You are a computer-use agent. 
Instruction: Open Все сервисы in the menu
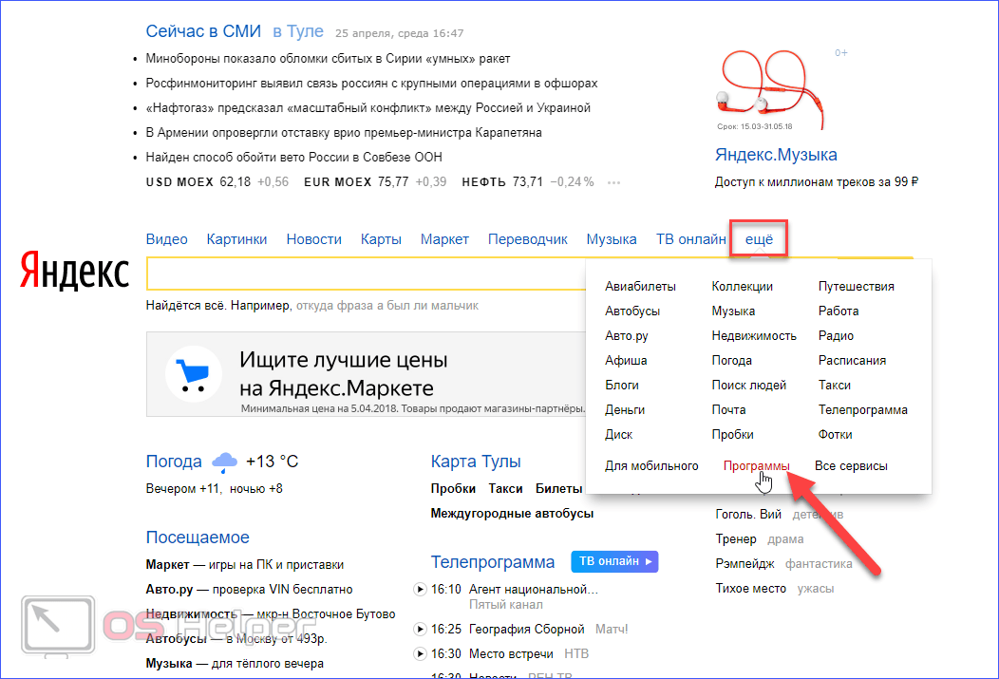851,466
